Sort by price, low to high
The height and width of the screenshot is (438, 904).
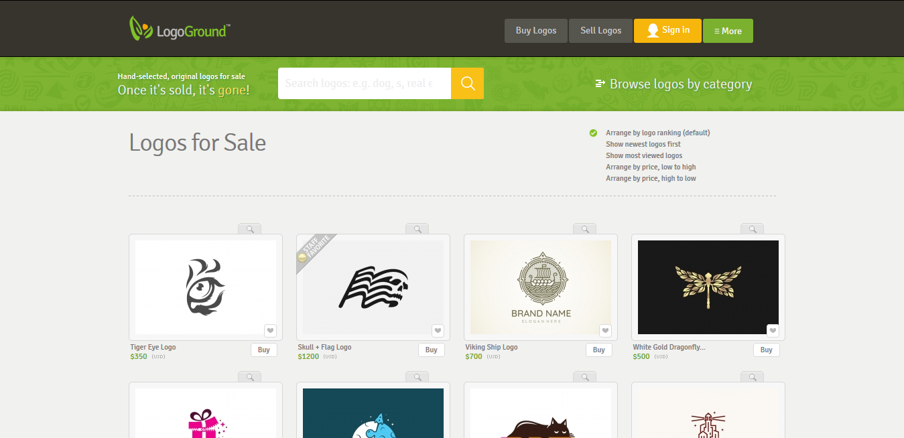tap(651, 167)
